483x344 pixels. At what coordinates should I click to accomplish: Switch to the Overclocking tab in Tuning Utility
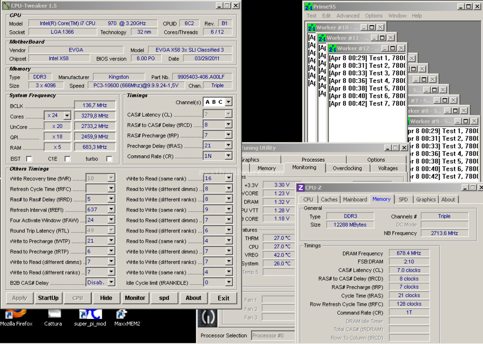pyautogui.click(x=347, y=168)
